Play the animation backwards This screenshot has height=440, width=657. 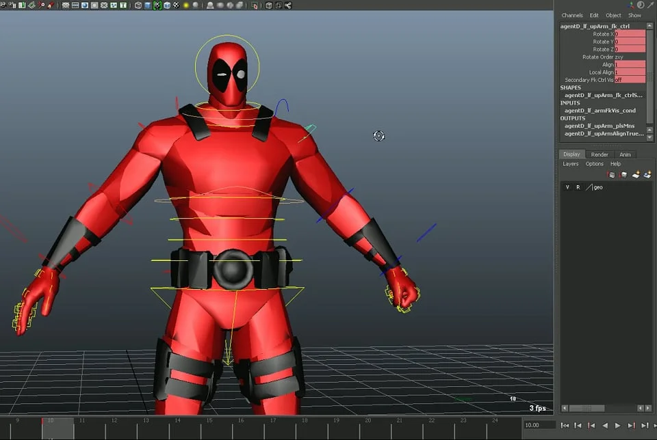click(x=604, y=426)
